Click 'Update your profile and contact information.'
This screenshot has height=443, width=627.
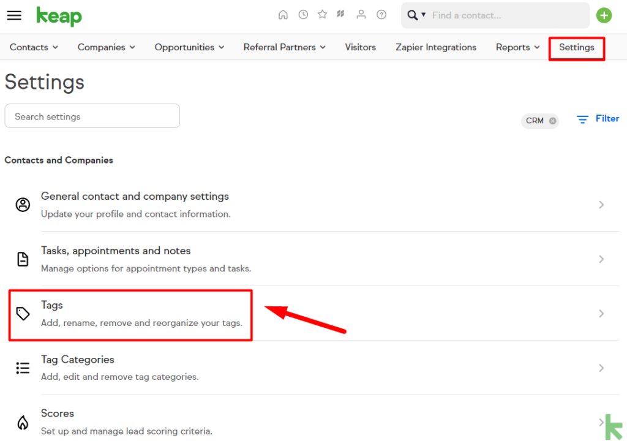coord(136,214)
